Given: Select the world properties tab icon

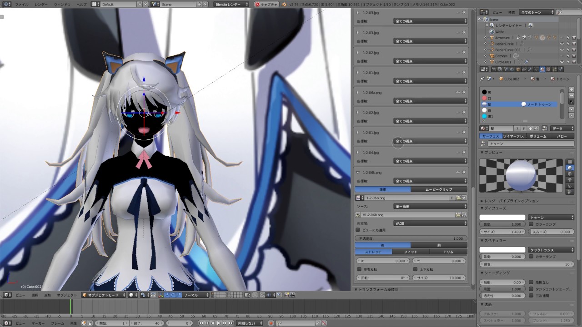Looking at the screenshot, I should 512,69.
